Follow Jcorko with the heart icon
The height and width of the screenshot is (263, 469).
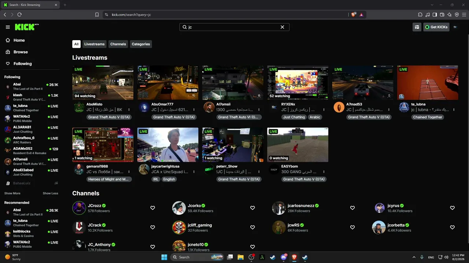pos(252,208)
